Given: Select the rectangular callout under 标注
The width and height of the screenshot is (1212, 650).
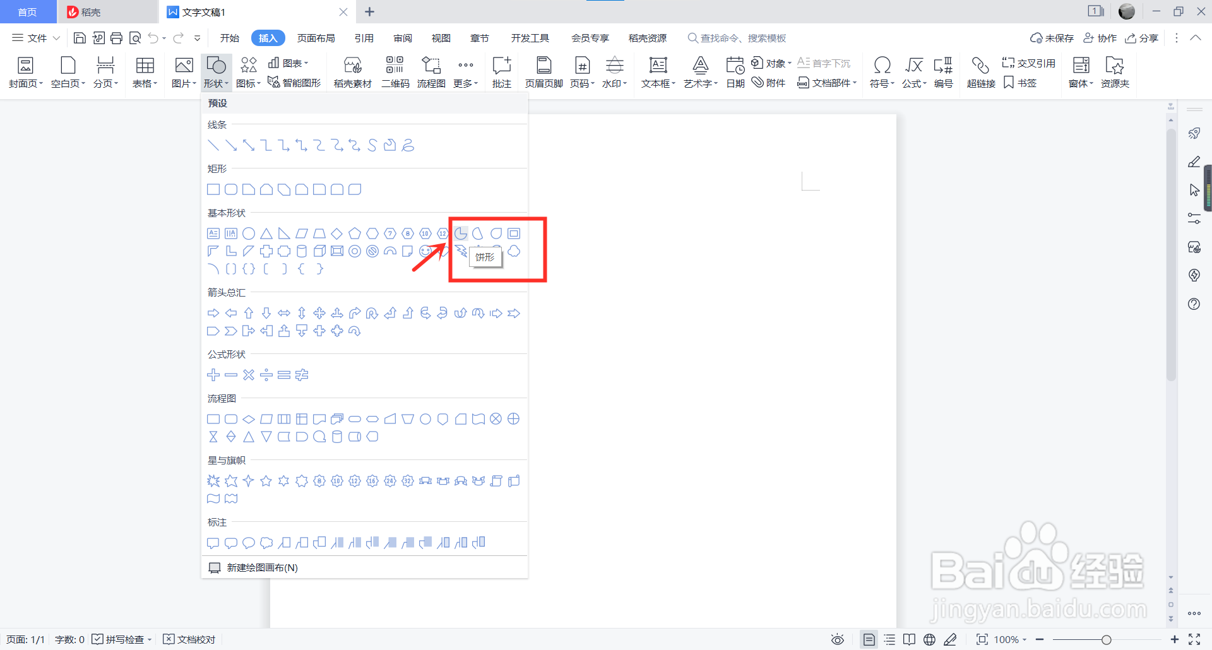Looking at the screenshot, I should 213,543.
